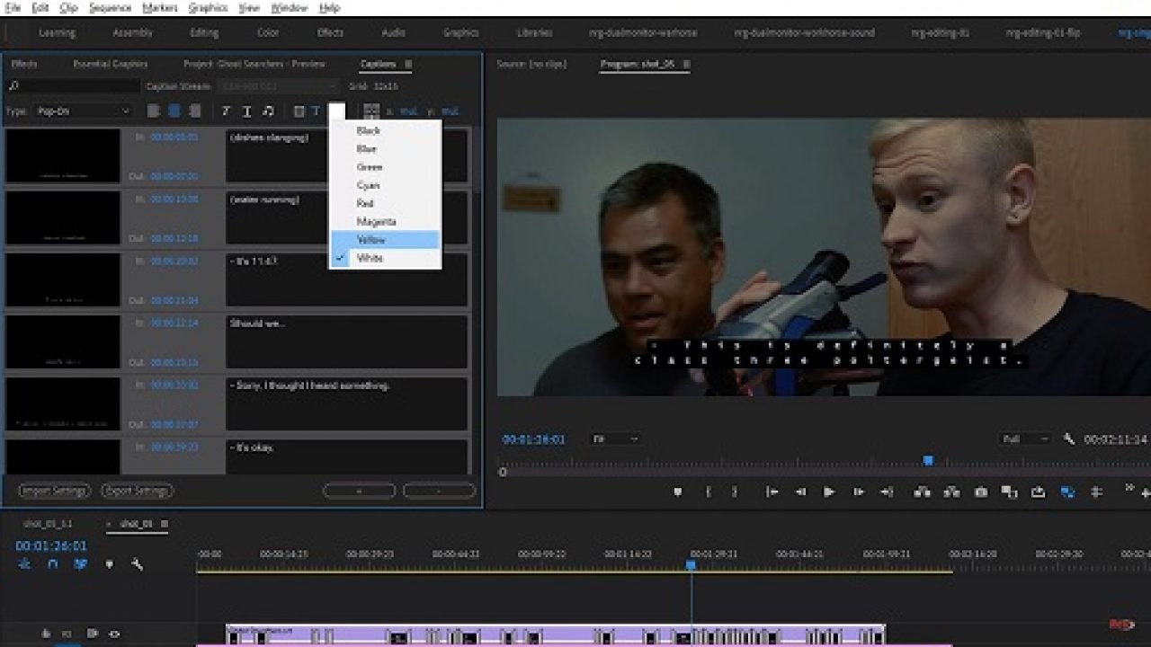Toggle video track output eye
Viewport: 1151px width, 647px height.
pyautogui.click(x=114, y=634)
